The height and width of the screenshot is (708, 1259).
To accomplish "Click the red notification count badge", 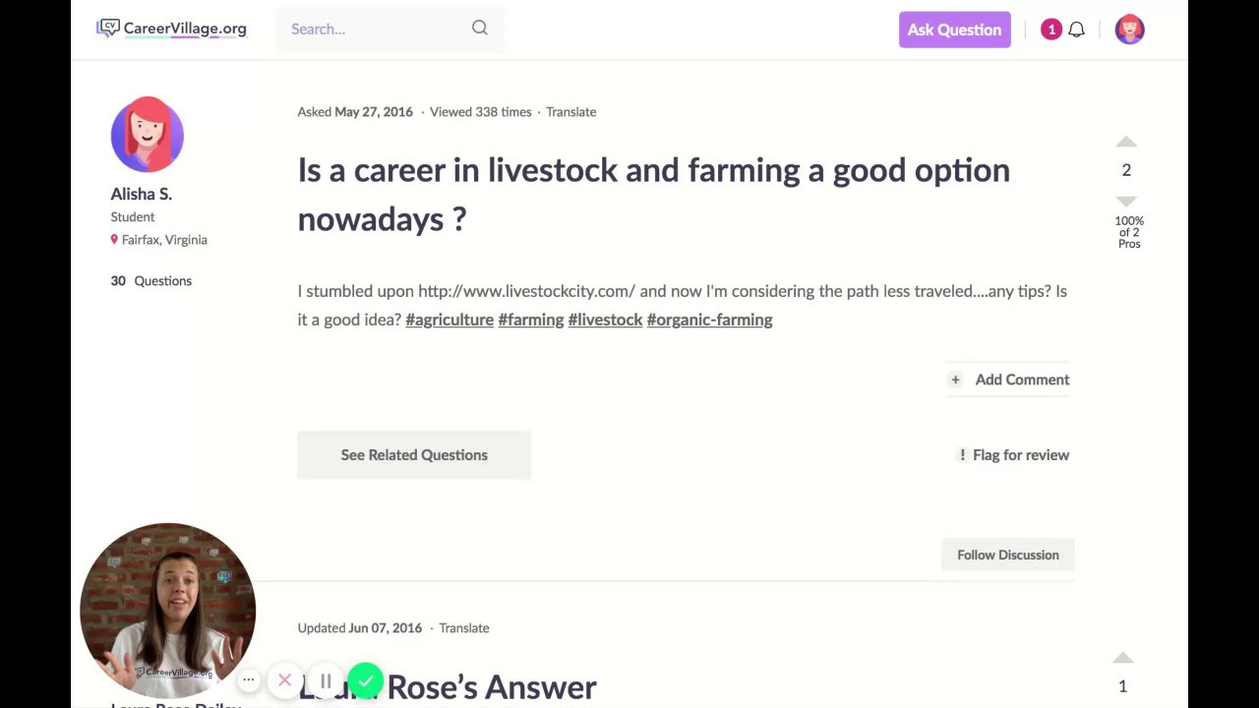I will click(x=1050, y=29).
